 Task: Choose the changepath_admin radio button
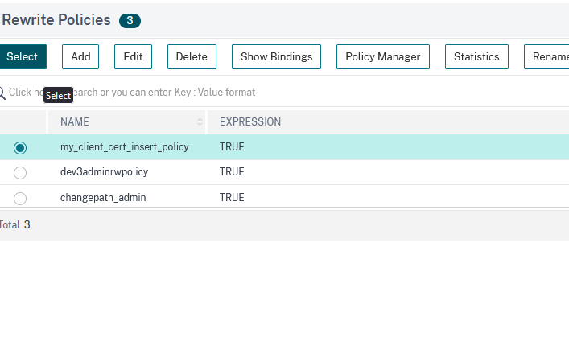coord(20,198)
